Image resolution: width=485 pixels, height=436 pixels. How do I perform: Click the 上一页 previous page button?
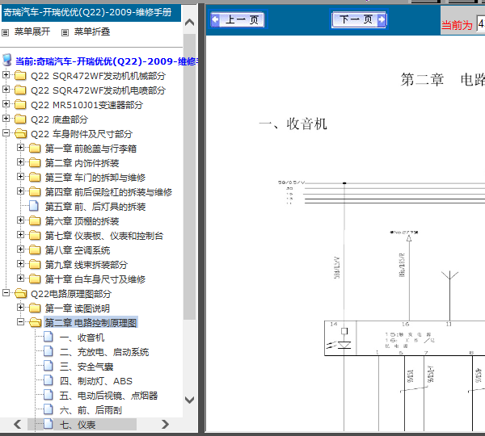click(237, 19)
